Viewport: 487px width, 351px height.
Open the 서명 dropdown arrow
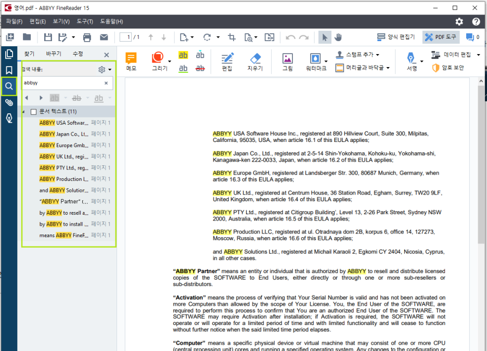pos(421,61)
